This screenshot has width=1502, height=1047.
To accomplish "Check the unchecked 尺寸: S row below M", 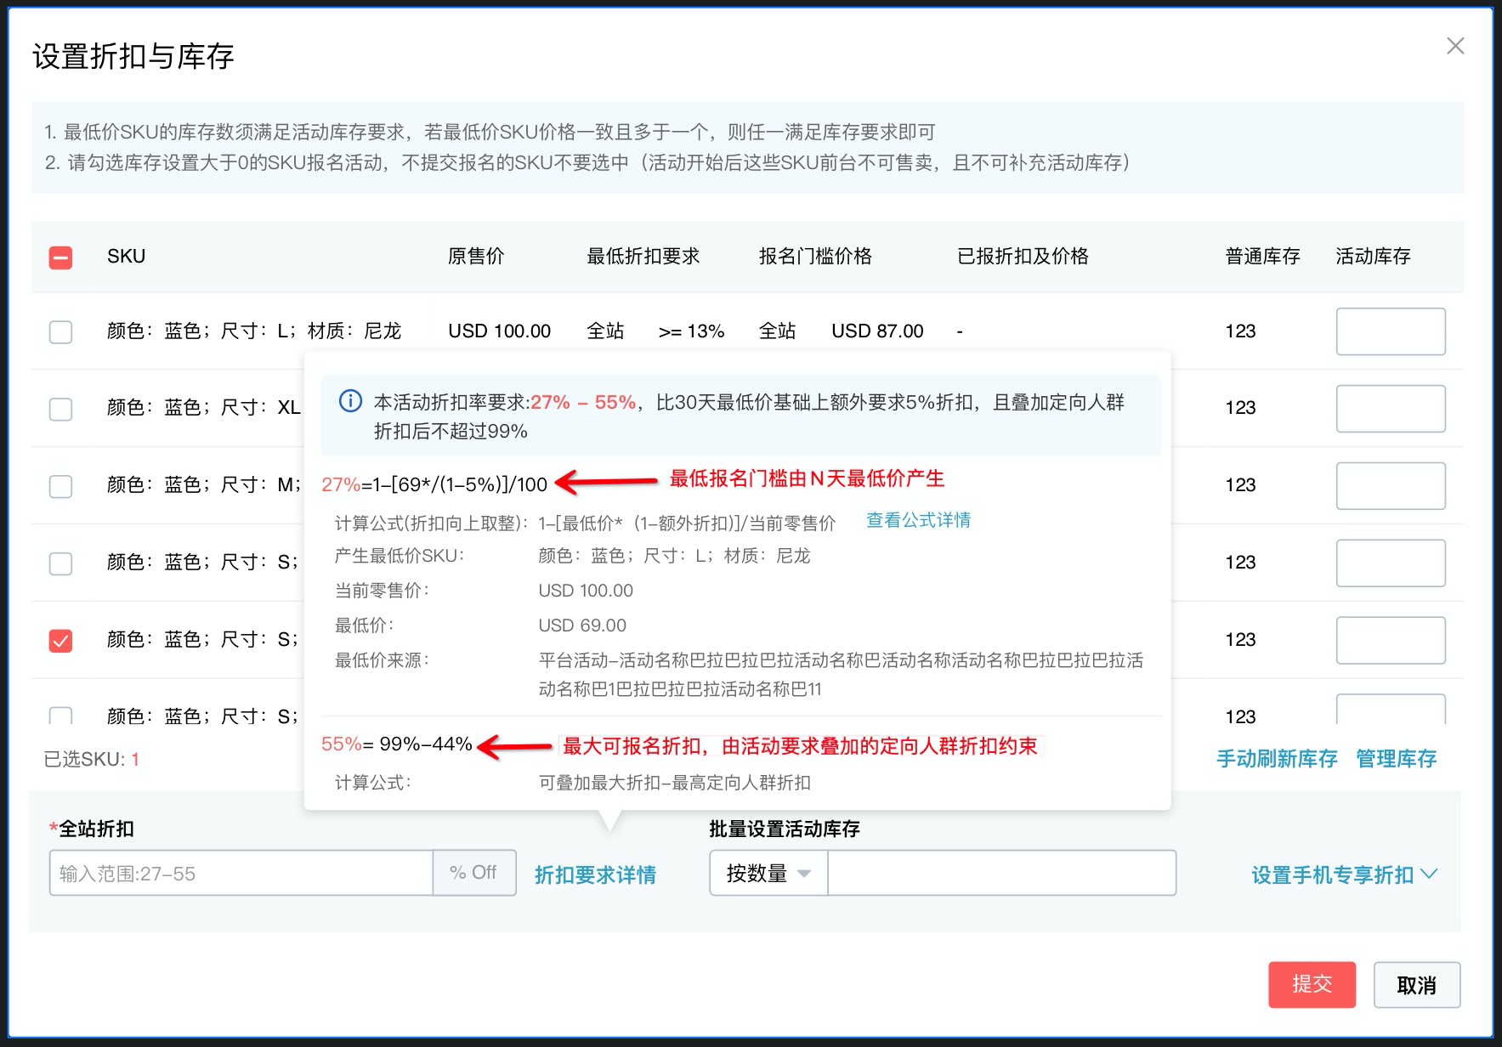I will pyautogui.click(x=60, y=563).
